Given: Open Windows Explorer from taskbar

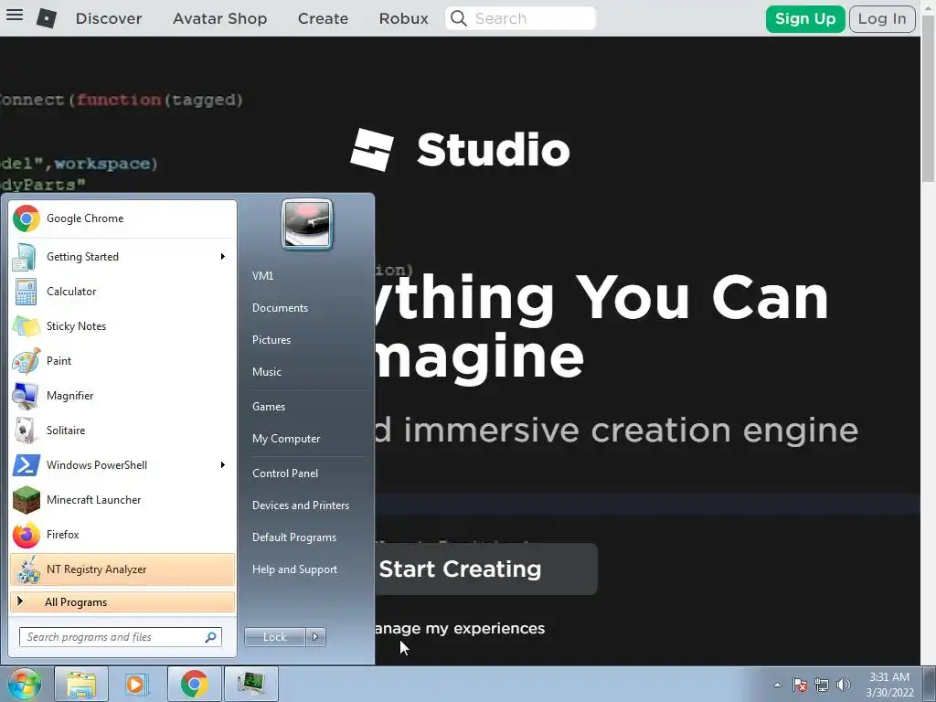Looking at the screenshot, I should point(81,684).
